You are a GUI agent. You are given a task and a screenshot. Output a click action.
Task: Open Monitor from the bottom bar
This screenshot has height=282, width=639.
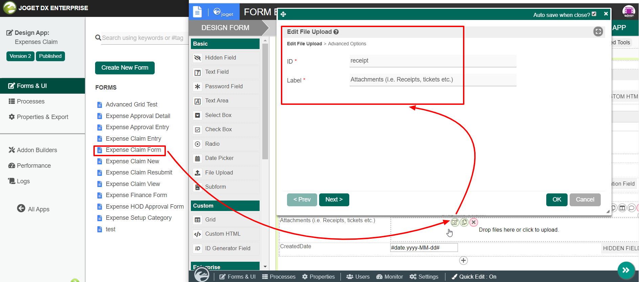tap(390, 277)
